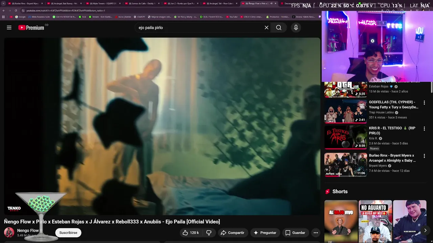The height and width of the screenshot is (243, 433).
Task: Play the GODFELLAS (THL CYPHER) thumbnail
Action: coord(346,111)
